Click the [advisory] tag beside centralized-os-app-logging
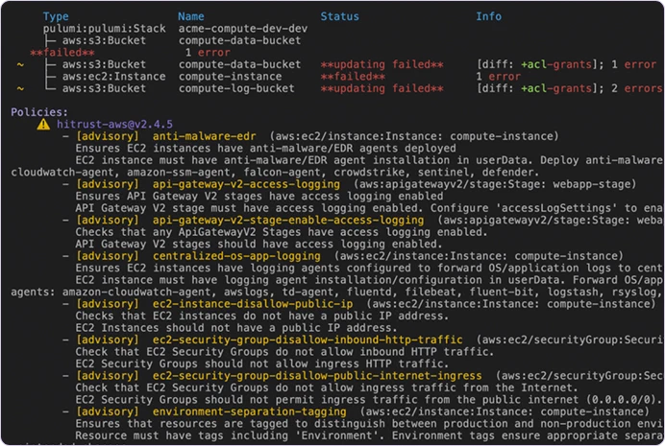Screen dimensions: 665x446 coord(108,256)
